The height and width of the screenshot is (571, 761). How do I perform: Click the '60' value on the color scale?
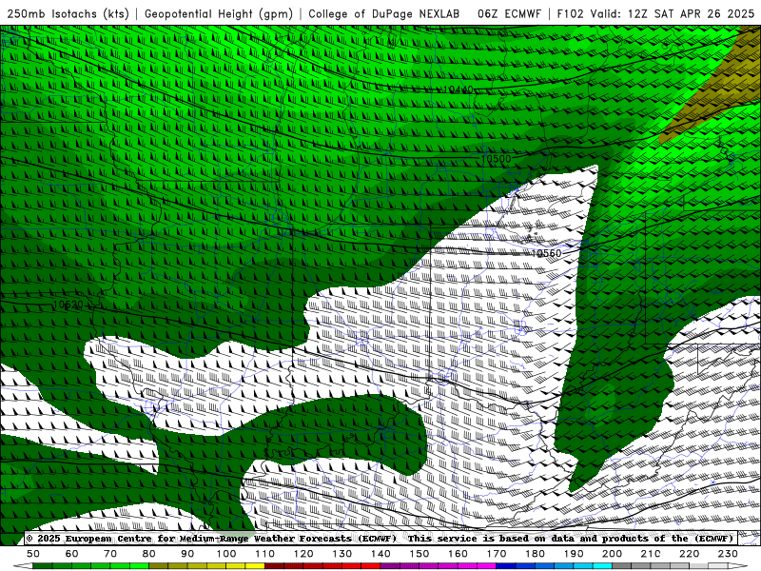click(72, 554)
